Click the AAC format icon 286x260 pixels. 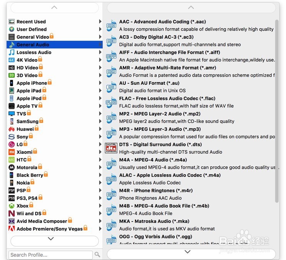111,25
